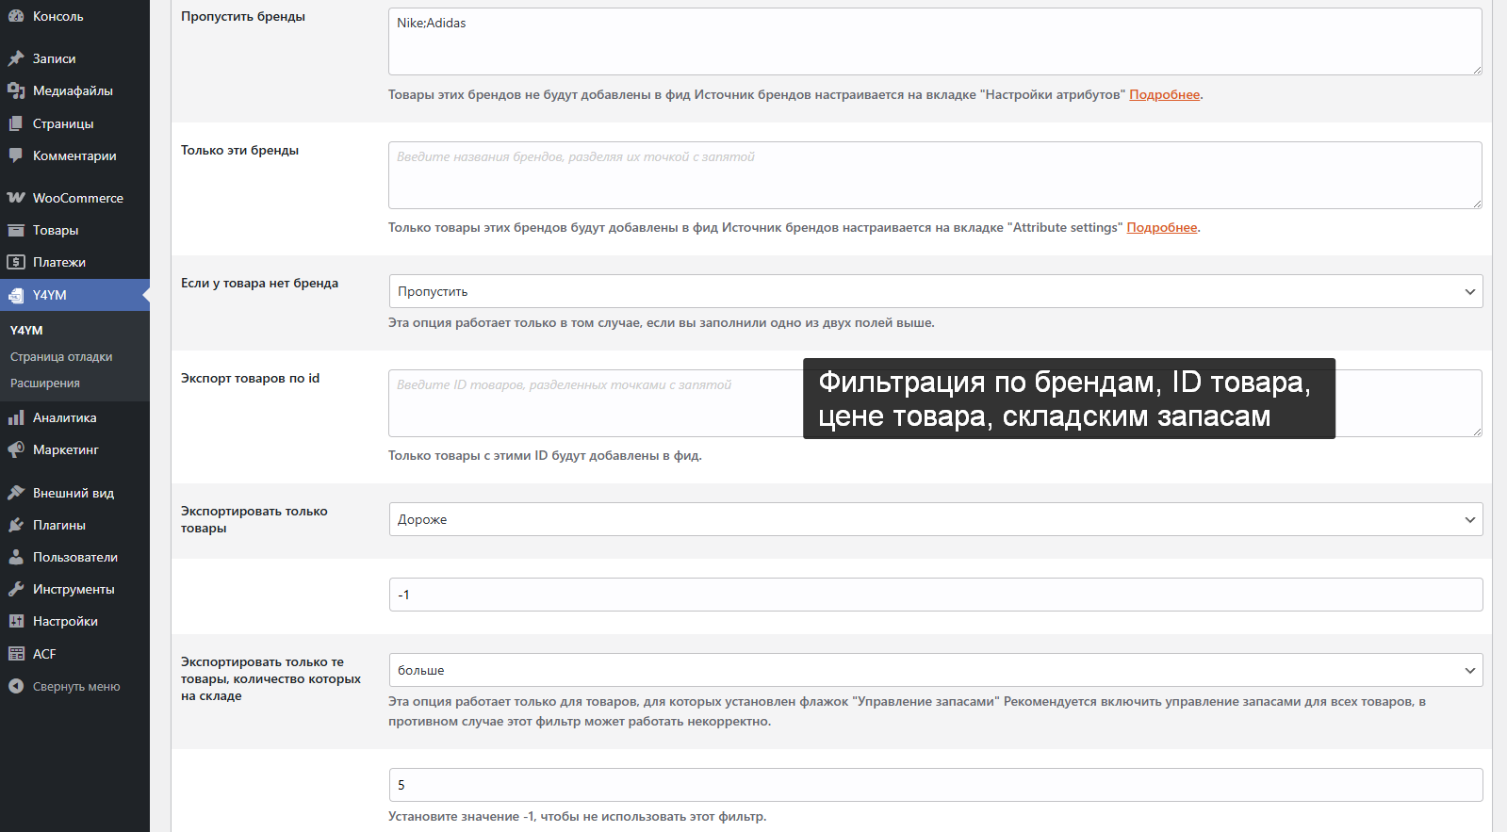Viewport: 1507px width, 832px height.
Task: Click the WooCommerce logo icon
Action: tap(16, 198)
